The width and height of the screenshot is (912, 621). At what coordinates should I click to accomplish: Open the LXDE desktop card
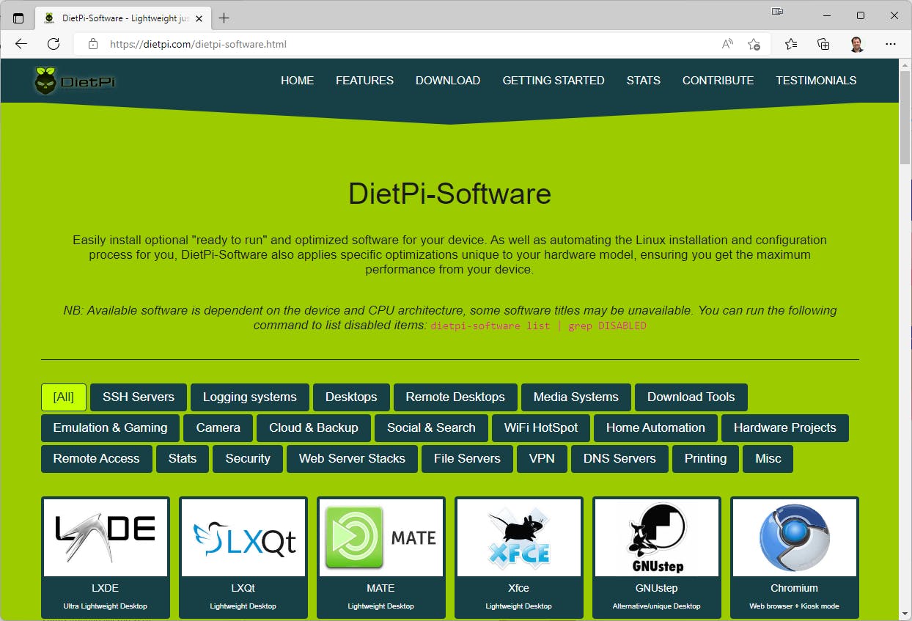(106, 557)
